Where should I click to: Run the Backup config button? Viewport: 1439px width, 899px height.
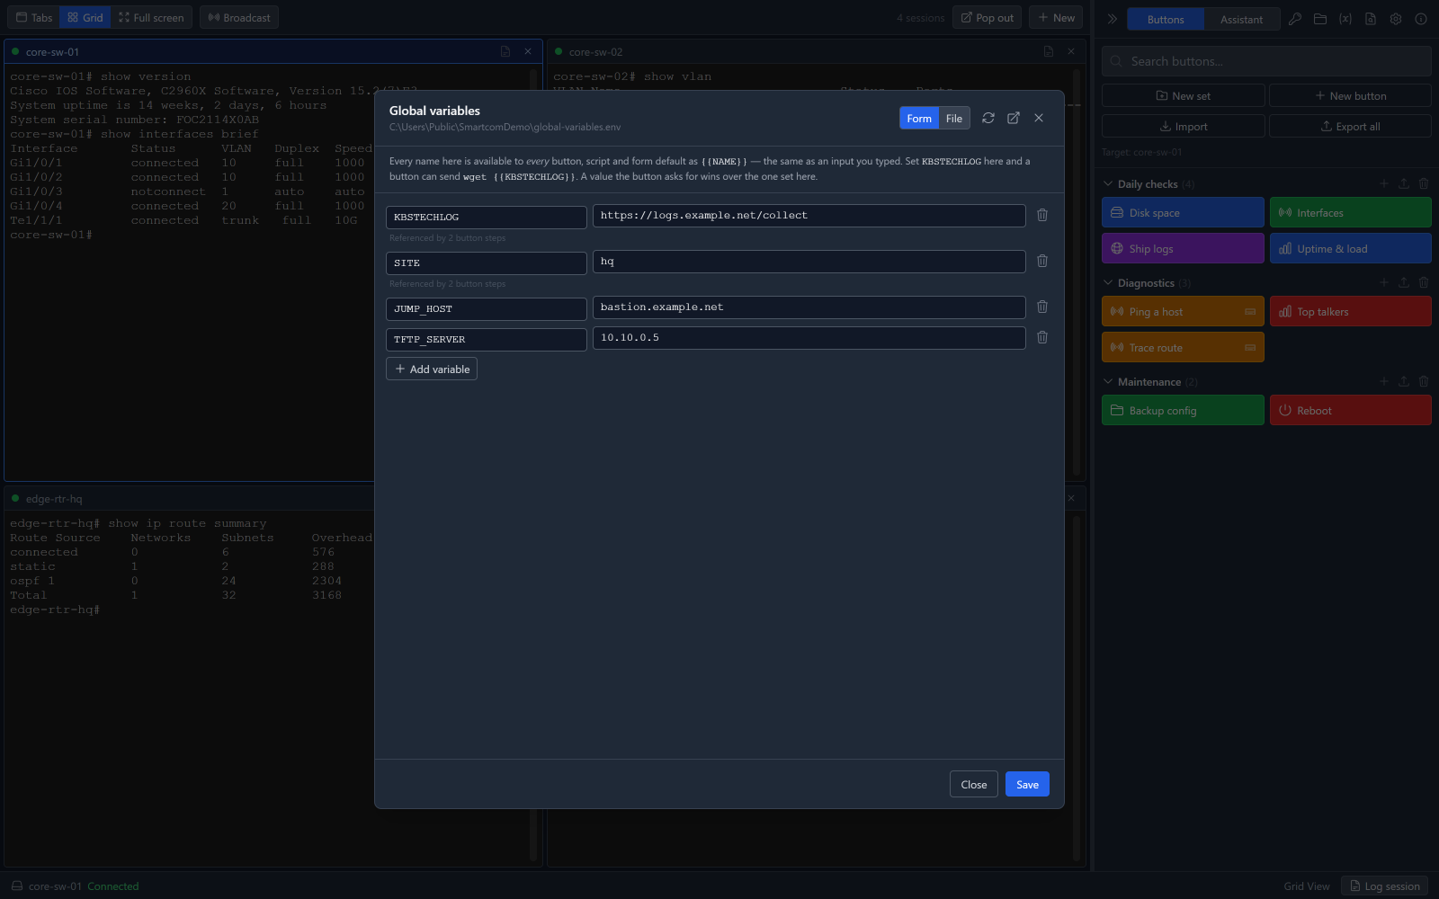click(x=1183, y=410)
